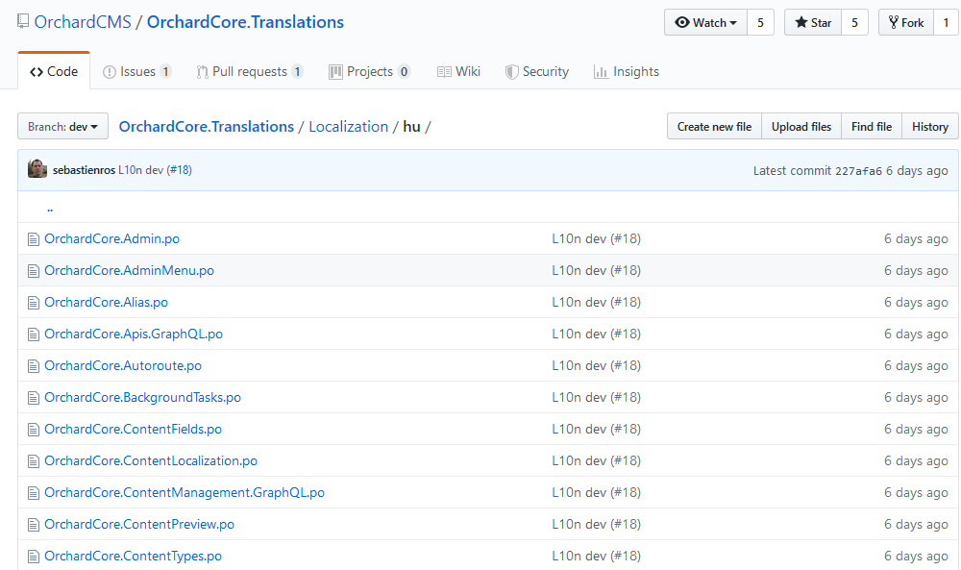
Task: Open the Localization breadcrumb link
Action: 348,126
